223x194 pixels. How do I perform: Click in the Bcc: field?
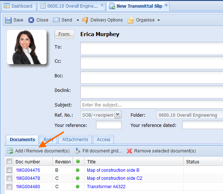pyautogui.click(x=152, y=77)
